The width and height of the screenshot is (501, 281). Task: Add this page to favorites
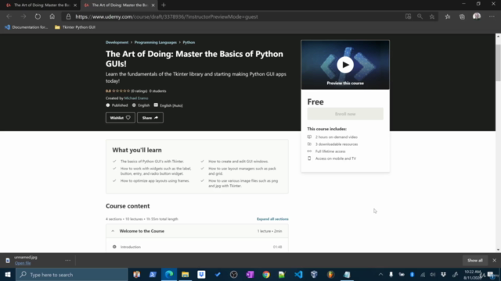[432, 16]
